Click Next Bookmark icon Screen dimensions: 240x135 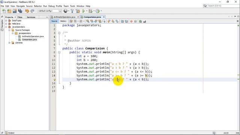[113, 21]
